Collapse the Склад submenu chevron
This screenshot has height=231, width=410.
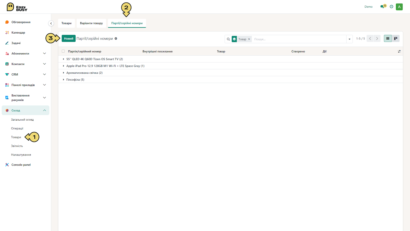(45, 110)
